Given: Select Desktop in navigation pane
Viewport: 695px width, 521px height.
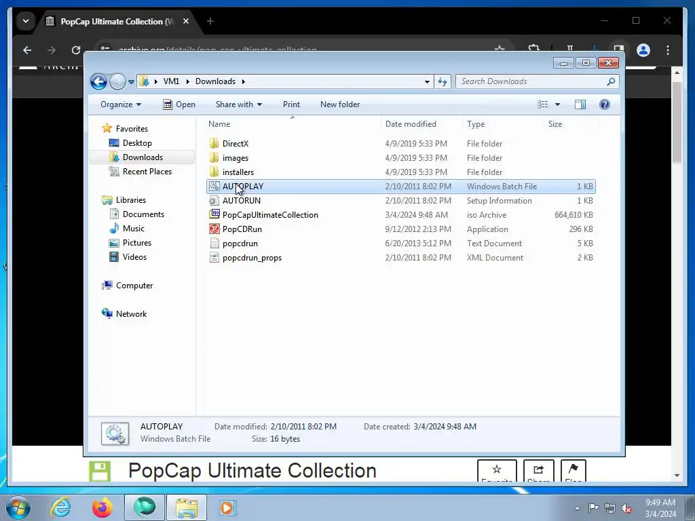Looking at the screenshot, I should 137,143.
